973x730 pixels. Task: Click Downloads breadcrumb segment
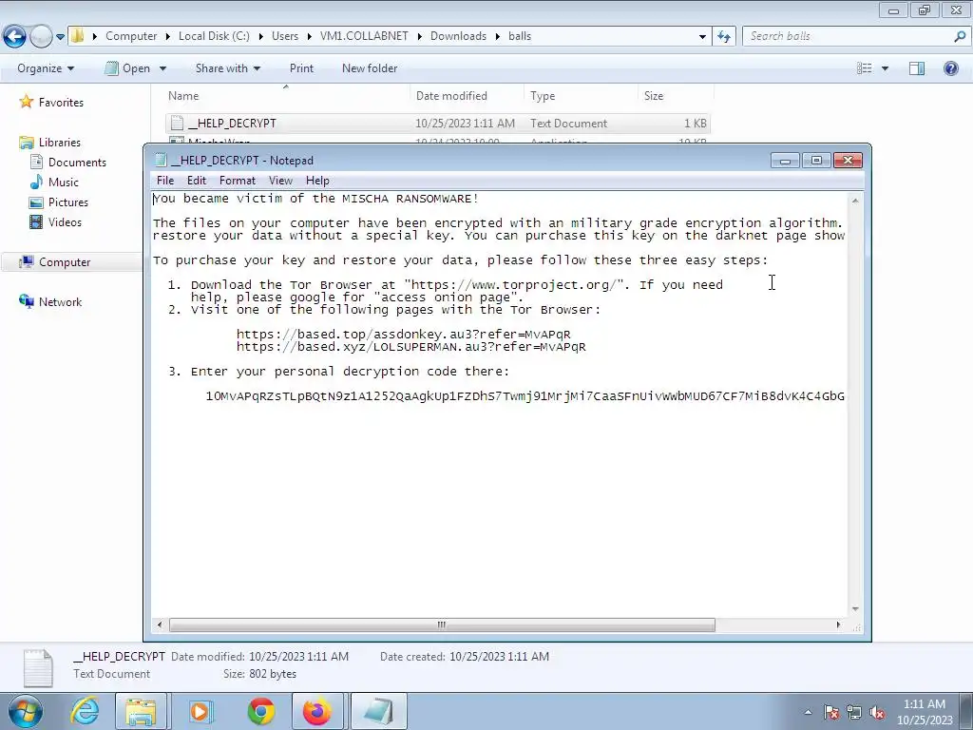click(458, 36)
